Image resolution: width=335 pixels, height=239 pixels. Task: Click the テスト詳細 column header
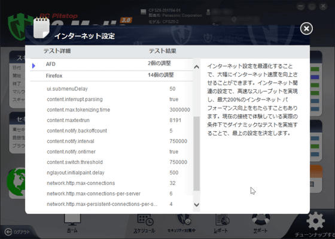(x=57, y=51)
